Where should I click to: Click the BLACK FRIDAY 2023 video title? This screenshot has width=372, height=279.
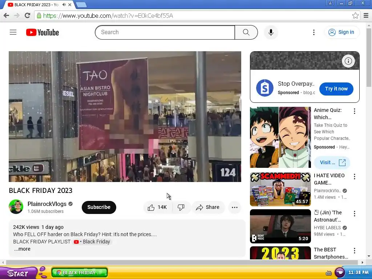click(x=41, y=190)
